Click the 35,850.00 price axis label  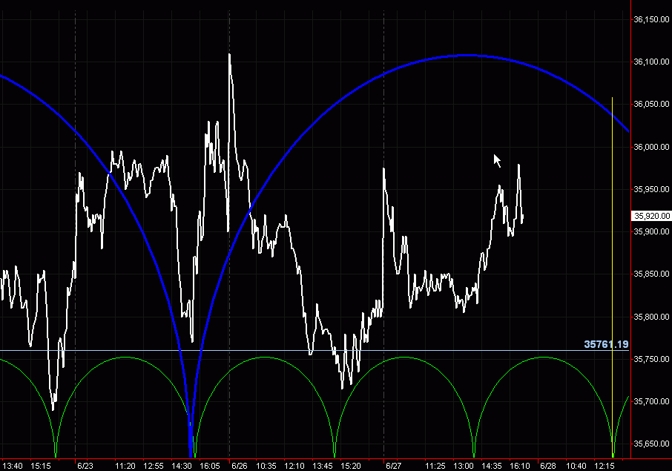pyautogui.click(x=651, y=274)
